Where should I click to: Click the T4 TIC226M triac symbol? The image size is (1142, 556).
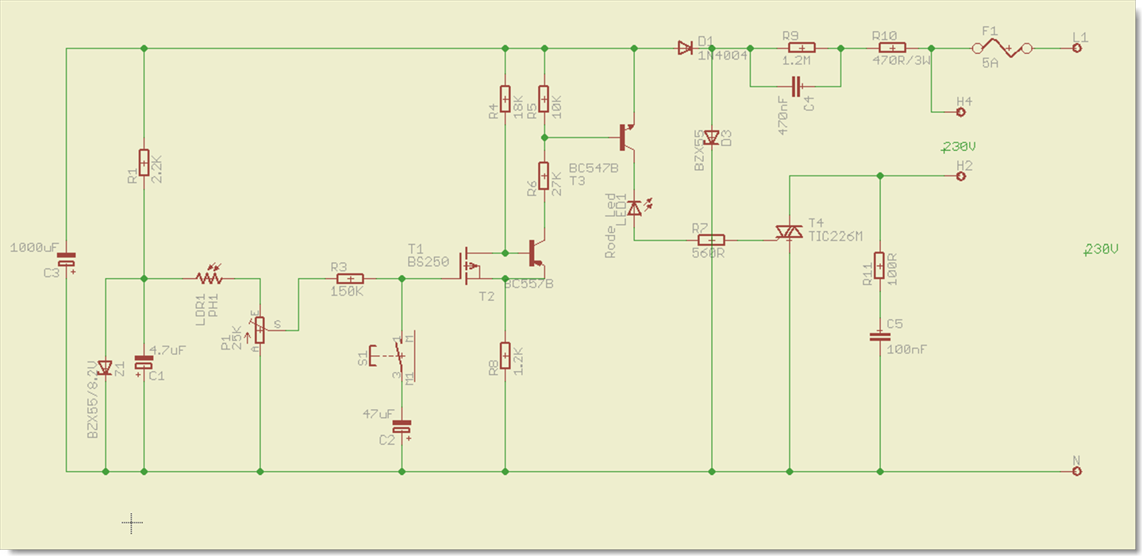pos(790,232)
